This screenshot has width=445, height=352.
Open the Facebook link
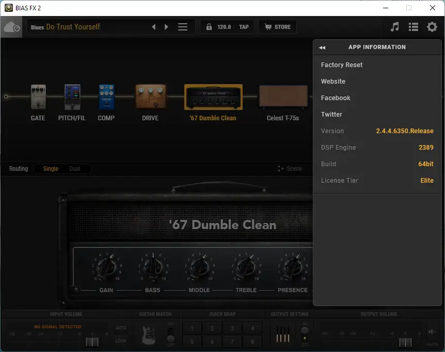pos(336,98)
